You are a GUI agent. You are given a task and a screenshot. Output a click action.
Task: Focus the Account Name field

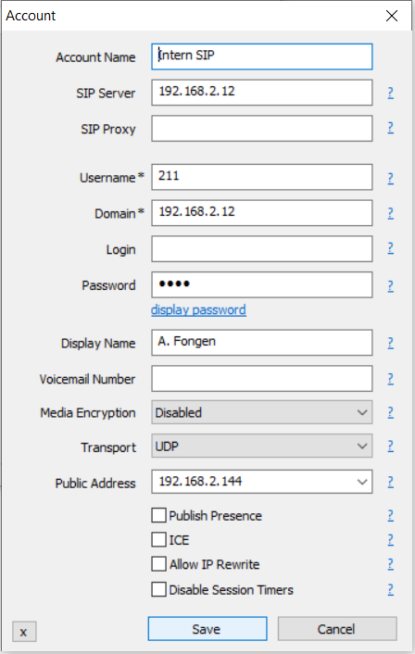[x=262, y=57]
